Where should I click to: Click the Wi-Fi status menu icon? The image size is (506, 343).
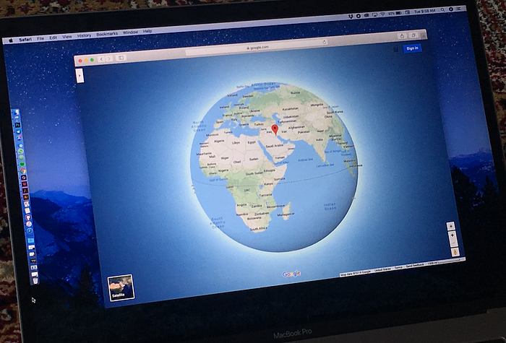tap(382, 14)
